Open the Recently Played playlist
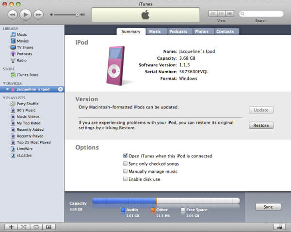Image resolution: width=291 pixels, height=232 pixels. (x=27, y=136)
